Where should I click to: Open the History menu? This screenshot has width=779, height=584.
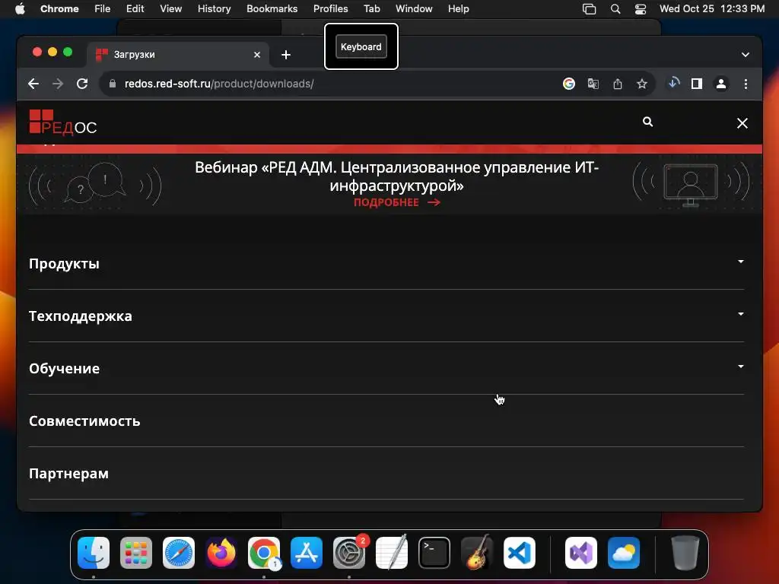tap(214, 9)
